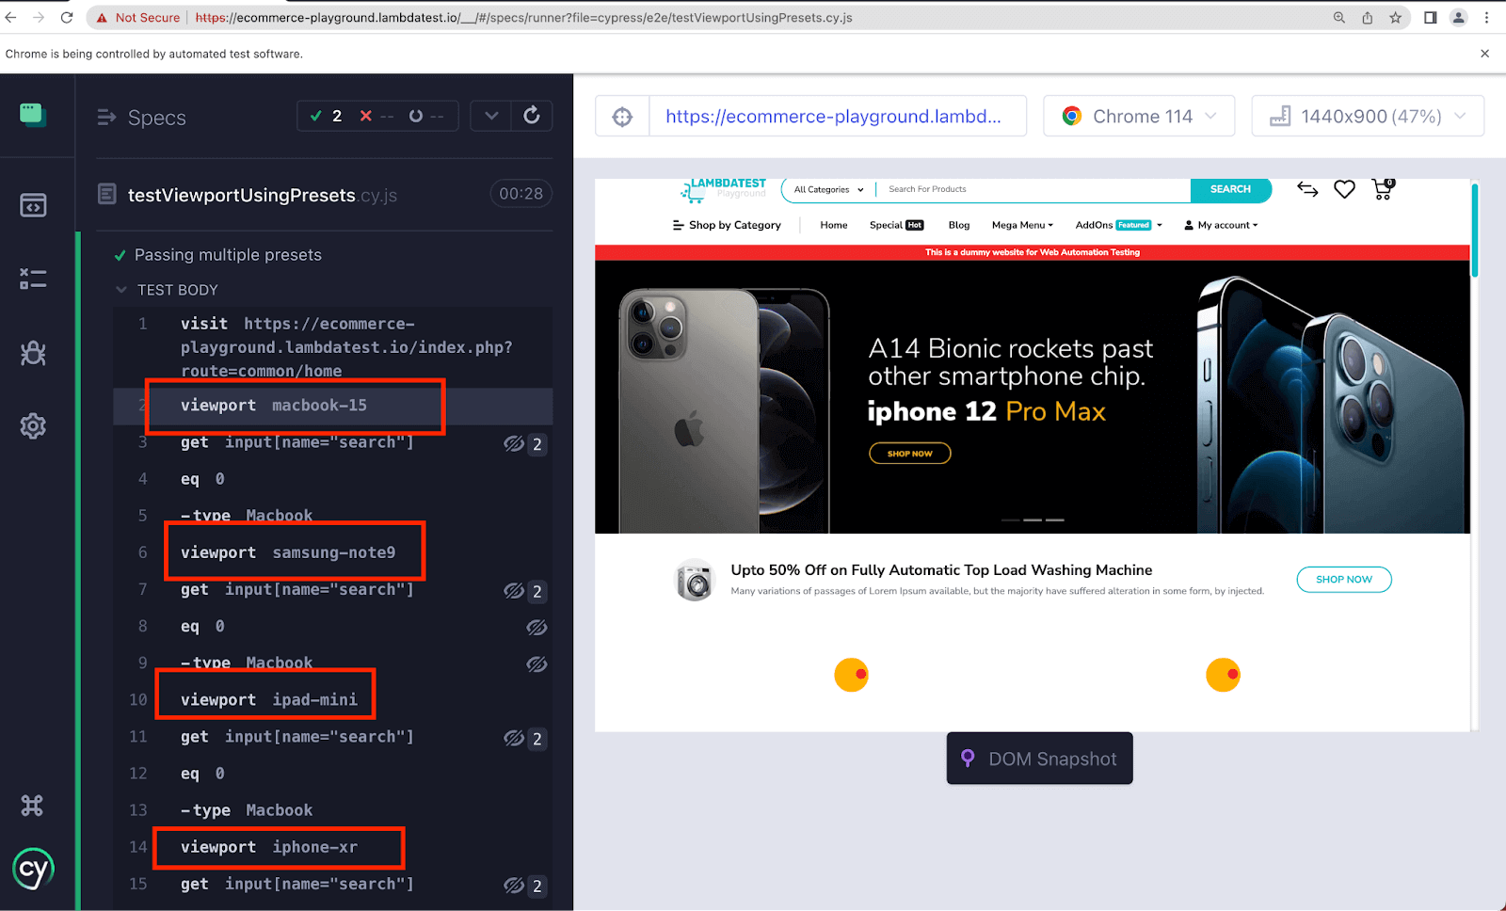1506x911 pixels.
Task: Open the Runs list icon in sidebar
Action: [x=33, y=279]
